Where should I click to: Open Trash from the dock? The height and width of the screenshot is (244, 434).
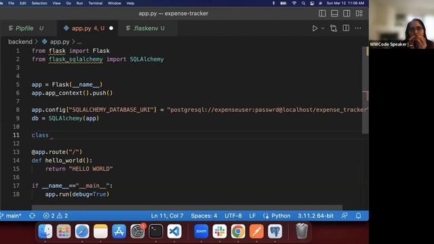(x=302, y=231)
